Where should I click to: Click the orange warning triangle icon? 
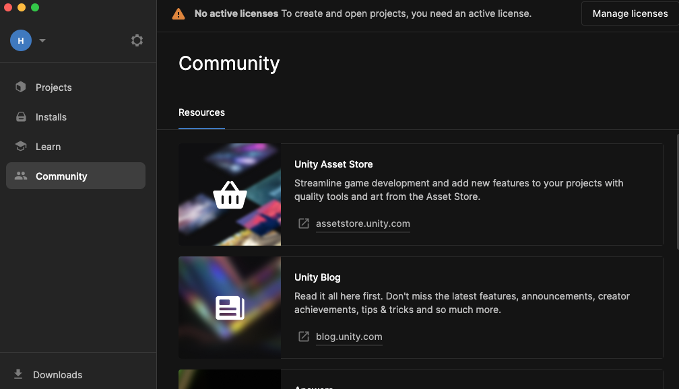click(x=179, y=13)
